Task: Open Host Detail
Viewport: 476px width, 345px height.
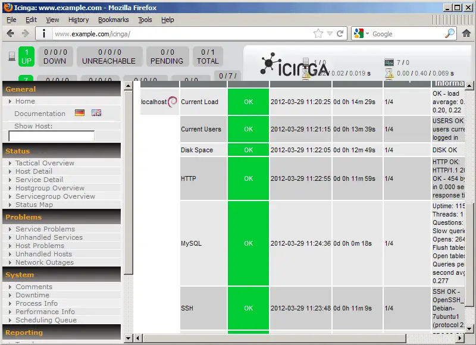Action: pos(34,171)
